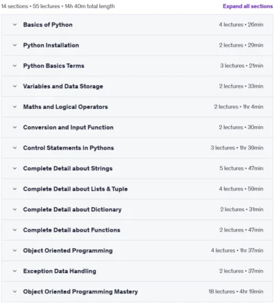
Task: Expand all sections link
Action: (x=248, y=6)
